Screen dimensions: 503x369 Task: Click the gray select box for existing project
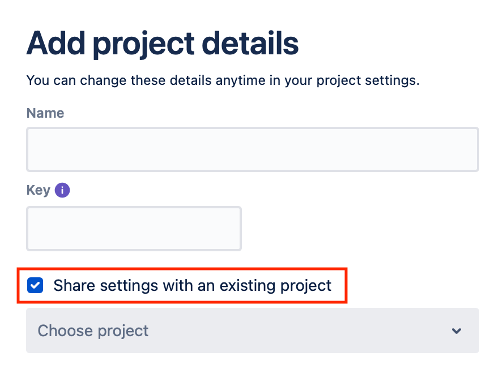[x=253, y=331]
